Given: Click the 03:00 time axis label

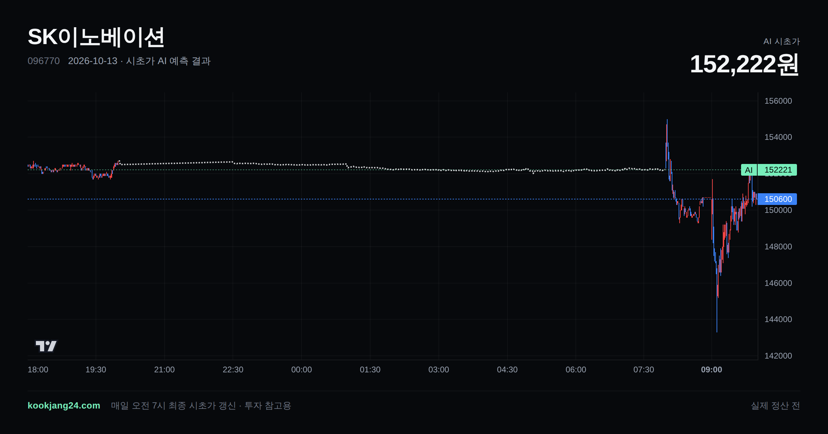Looking at the screenshot, I should (438, 370).
